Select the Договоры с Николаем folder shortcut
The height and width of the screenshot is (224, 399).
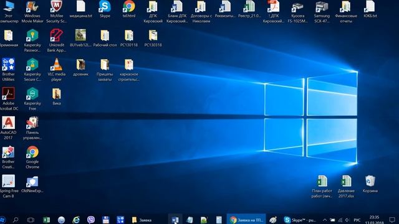[x=201, y=12]
